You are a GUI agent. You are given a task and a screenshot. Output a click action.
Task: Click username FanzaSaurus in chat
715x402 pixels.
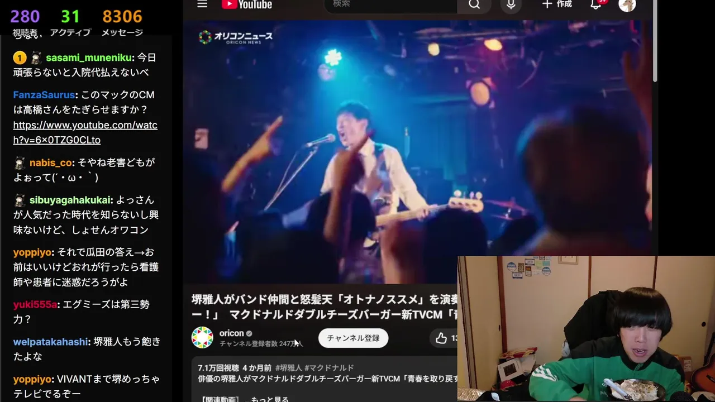pyautogui.click(x=44, y=95)
